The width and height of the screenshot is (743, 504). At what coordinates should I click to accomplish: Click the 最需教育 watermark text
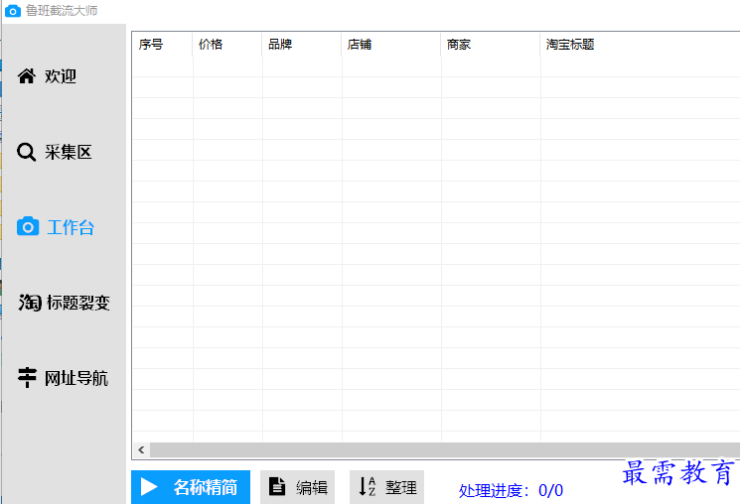coord(678,473)
